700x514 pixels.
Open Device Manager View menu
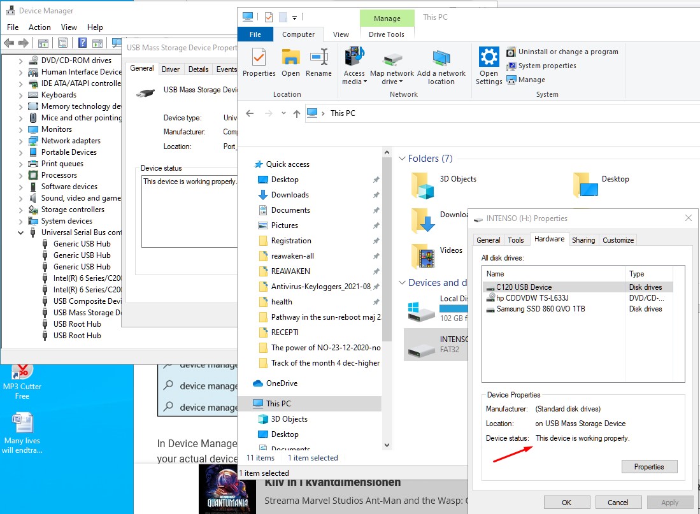point(69,27)
